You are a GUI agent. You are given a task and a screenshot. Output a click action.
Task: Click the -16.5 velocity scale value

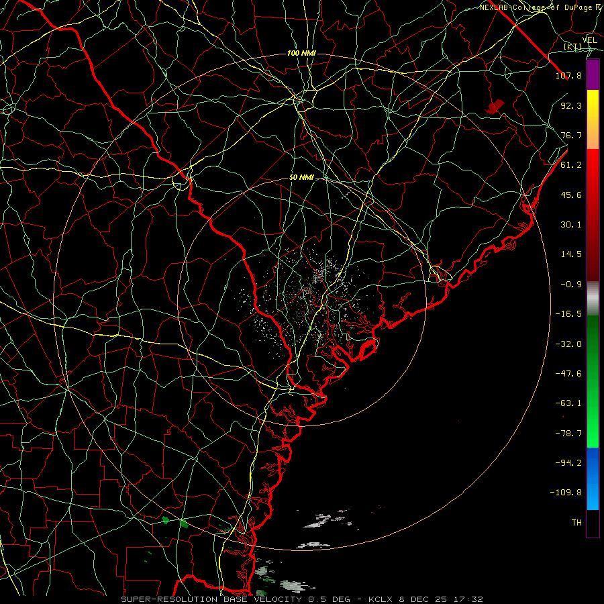point(568,314)
